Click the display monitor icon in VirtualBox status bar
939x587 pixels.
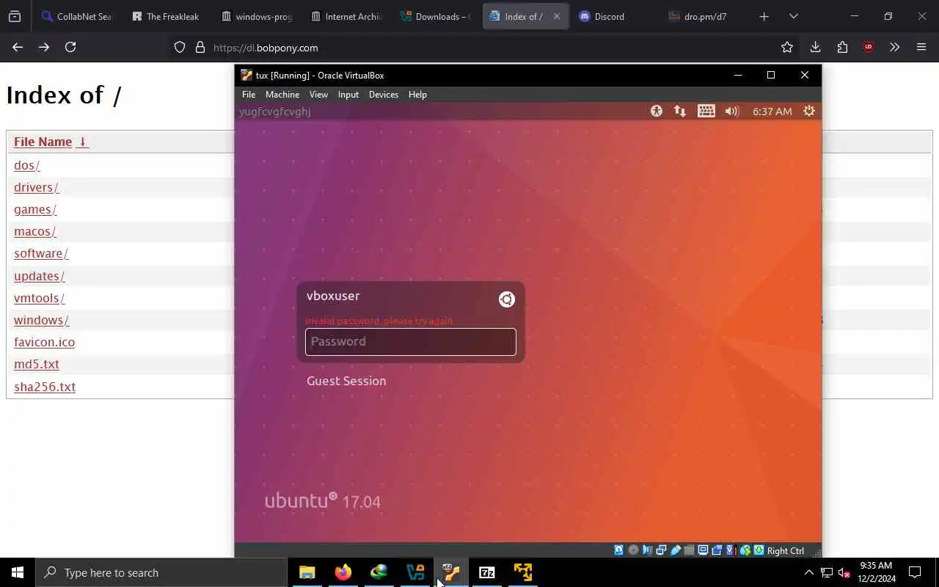click(703, 550)
